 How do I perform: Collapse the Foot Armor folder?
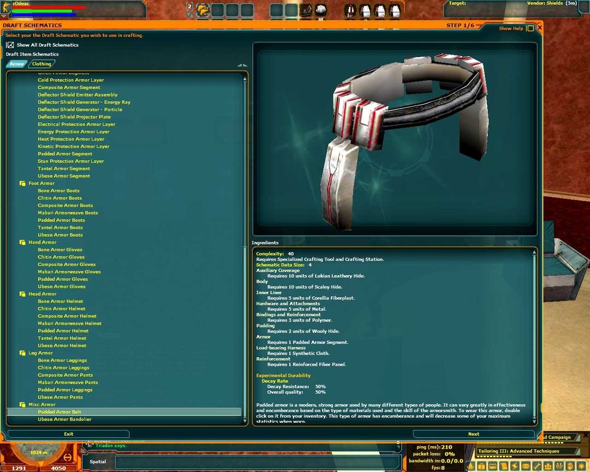coord(23,184)
